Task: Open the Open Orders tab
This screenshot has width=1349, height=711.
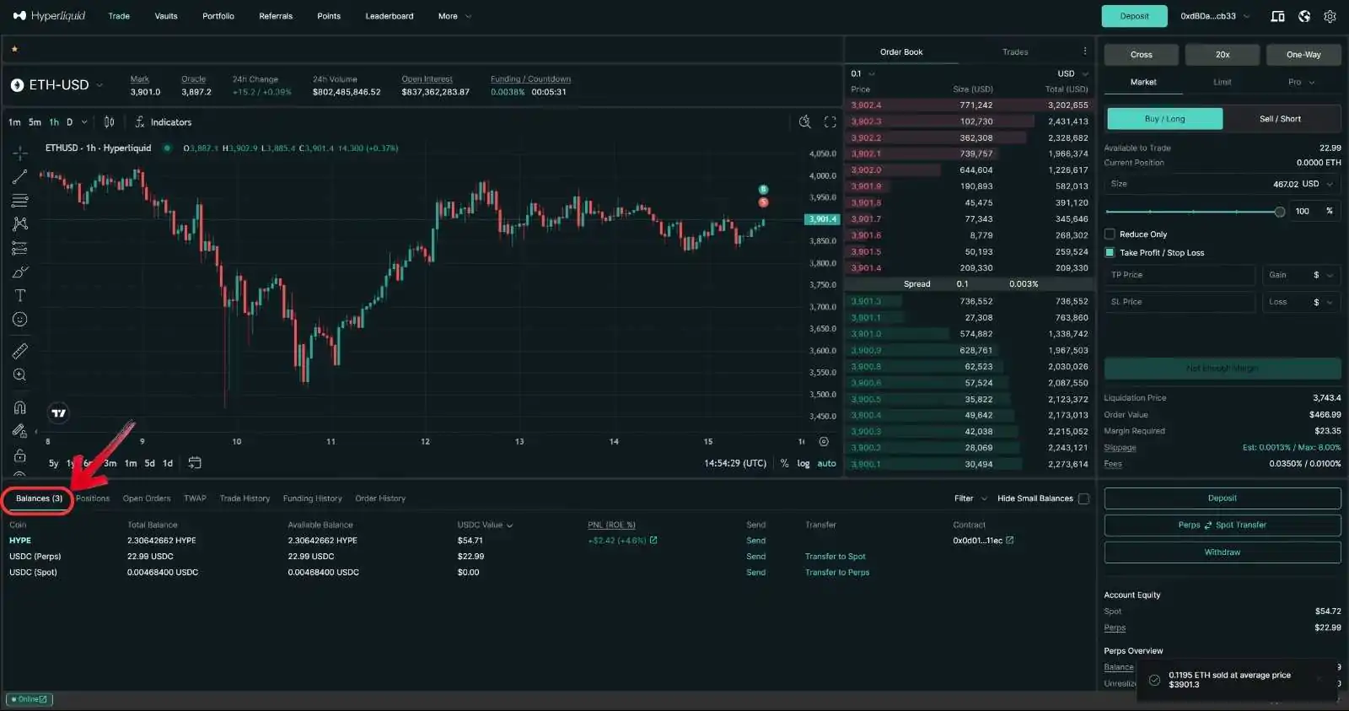Action: point(147,498)
